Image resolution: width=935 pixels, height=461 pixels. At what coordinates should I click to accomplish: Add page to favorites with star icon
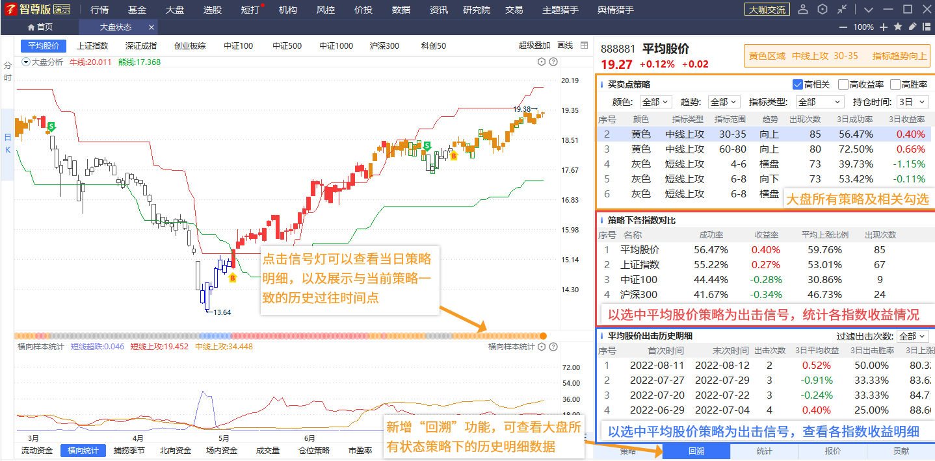pyautogui.click(x=898, y=27)
